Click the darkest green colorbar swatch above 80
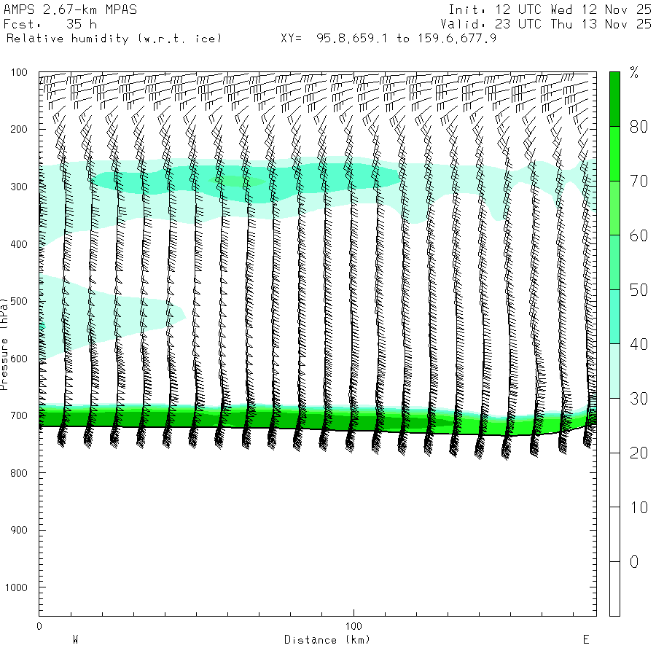This screenshot has height=656, width=656. pos(614,99)
